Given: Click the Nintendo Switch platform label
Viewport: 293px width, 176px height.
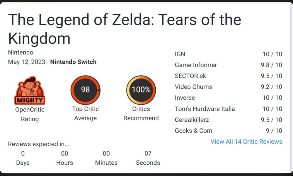Looking at the screenshot, I should coord(73,62).
